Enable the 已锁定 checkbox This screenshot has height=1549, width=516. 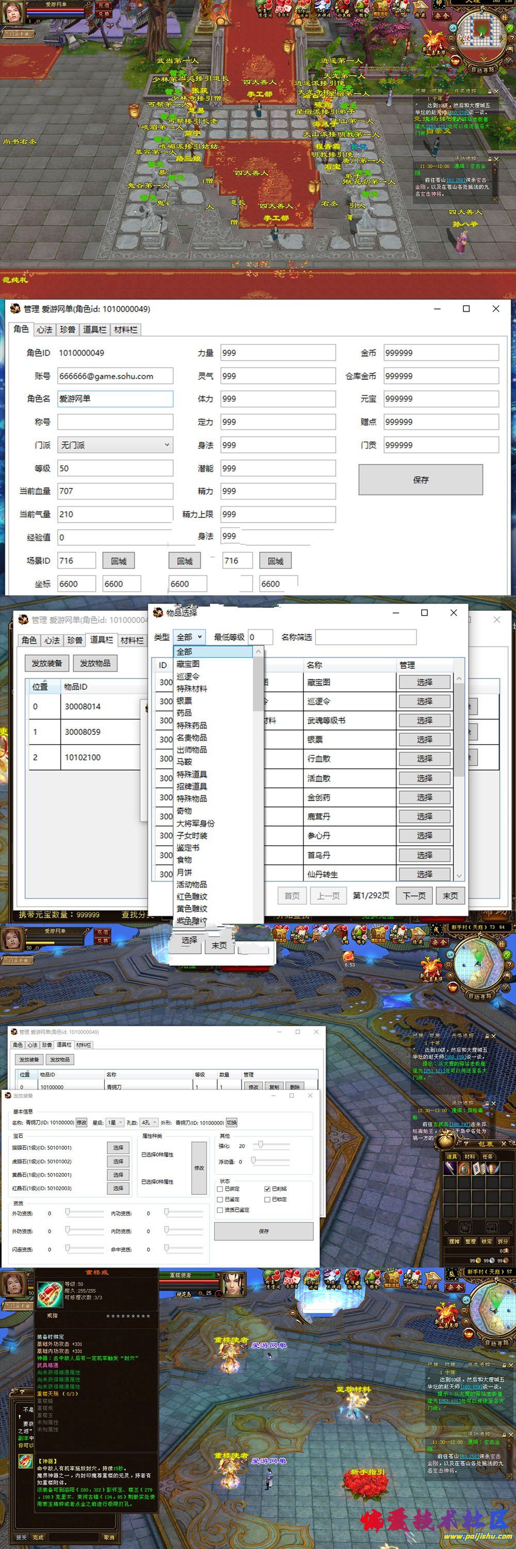pos(267,1199)
